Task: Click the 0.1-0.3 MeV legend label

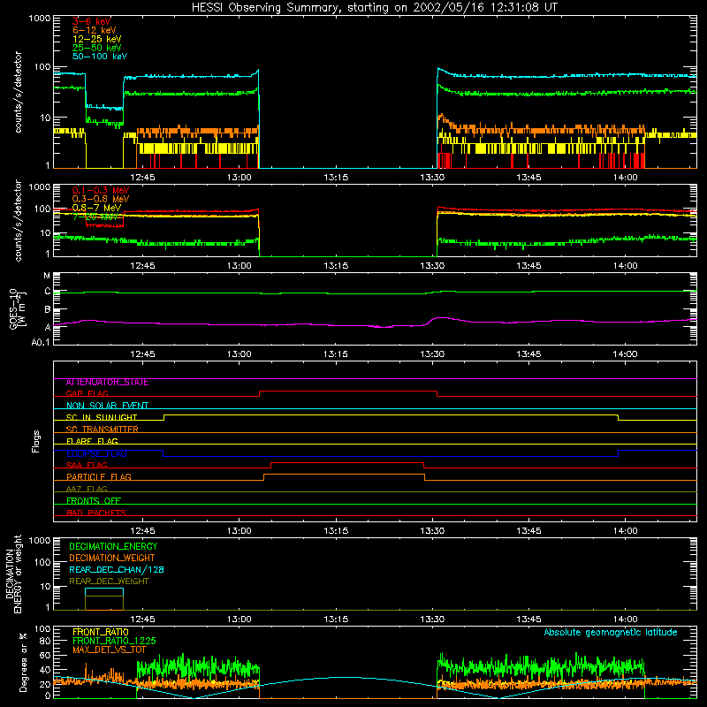Action: click(101, 190)
